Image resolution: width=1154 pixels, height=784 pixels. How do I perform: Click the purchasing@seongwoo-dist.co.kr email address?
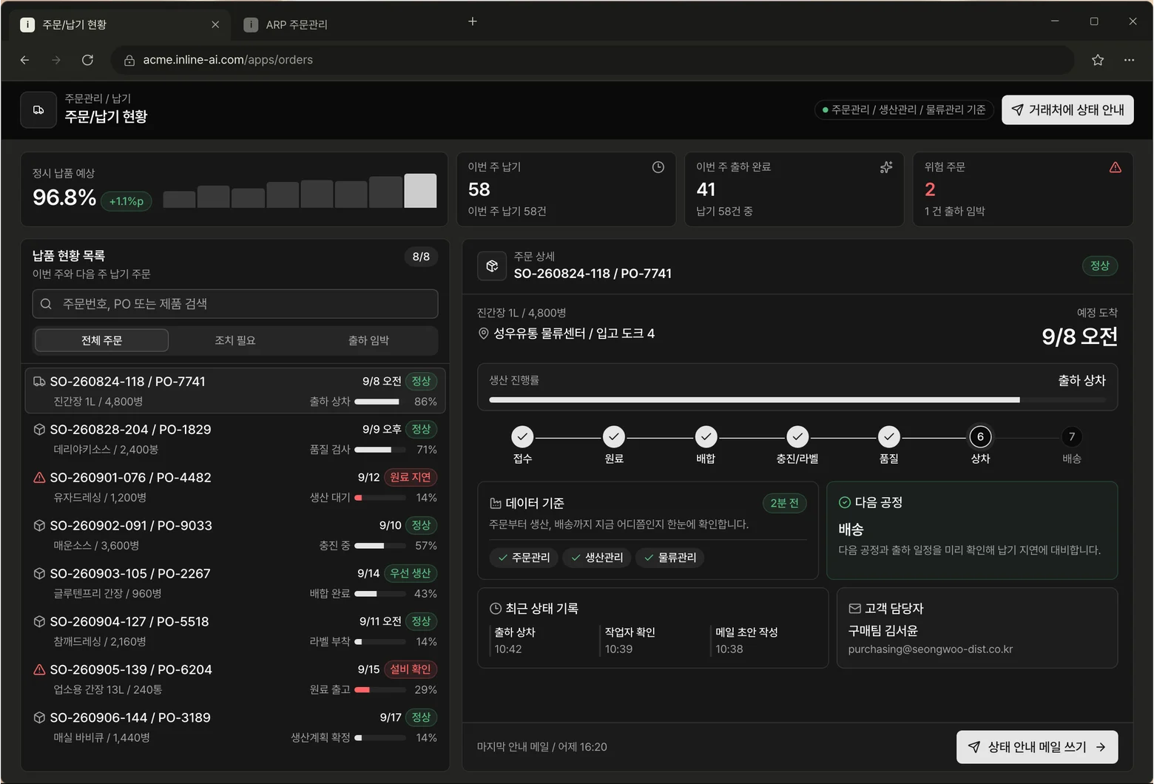click(930, 649)
